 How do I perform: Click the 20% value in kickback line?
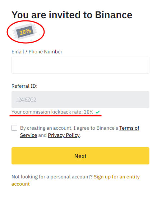(88, 112)
